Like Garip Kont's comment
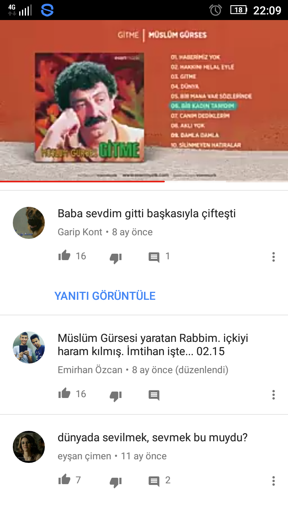 64,256
